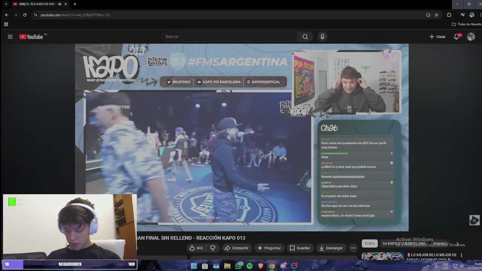Open the browser tab search dropdown
The height and width of the screenshot is (271, 482).
[6, 4]
